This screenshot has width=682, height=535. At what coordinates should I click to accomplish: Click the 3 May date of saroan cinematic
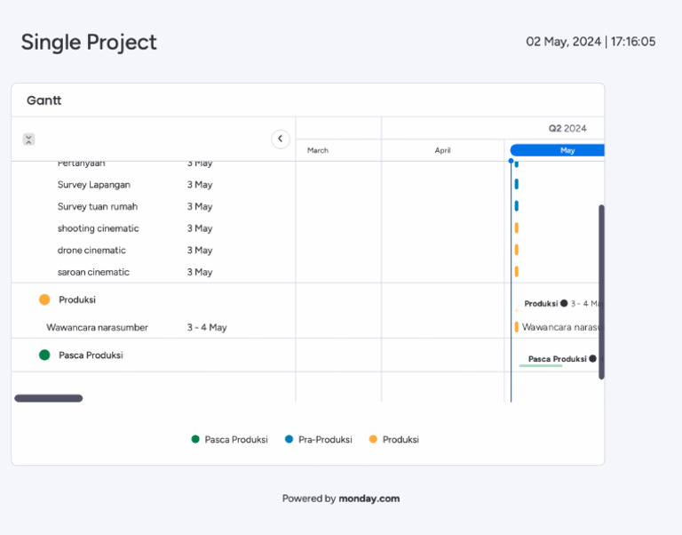click(x=200, y=272)
